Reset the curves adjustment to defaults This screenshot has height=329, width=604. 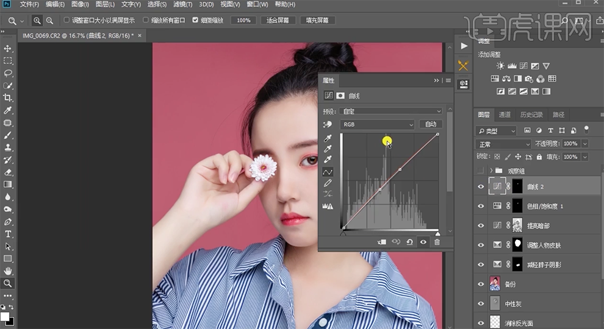coord(409,242)
